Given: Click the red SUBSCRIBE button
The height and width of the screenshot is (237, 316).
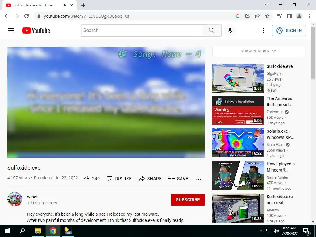Looking at the screenshot, I should tap(188, 200).
